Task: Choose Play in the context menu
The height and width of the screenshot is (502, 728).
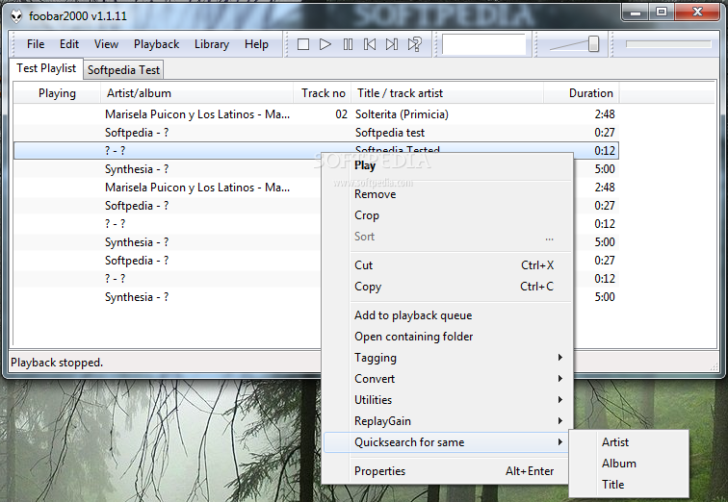Action: 448,165
